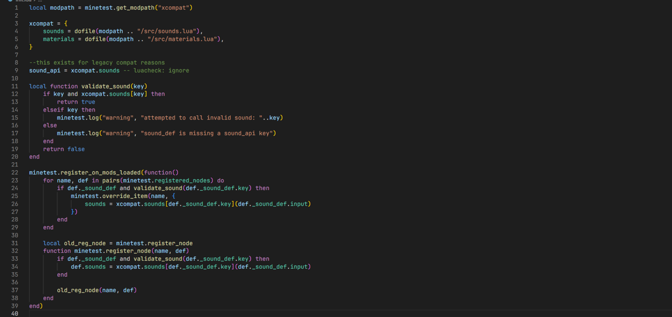
Task: Click the "end)" on line 39
Action: 36,306
